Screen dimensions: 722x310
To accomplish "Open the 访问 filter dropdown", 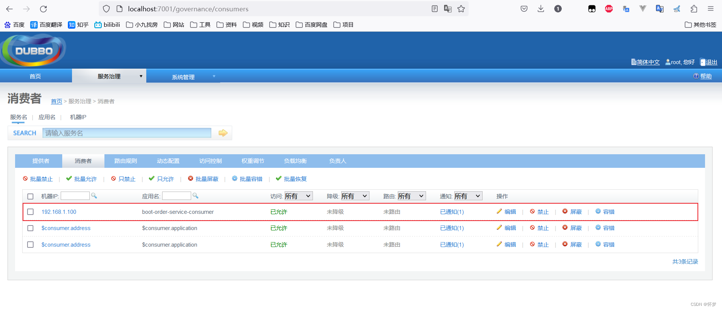I will click(x=298, y=196).
